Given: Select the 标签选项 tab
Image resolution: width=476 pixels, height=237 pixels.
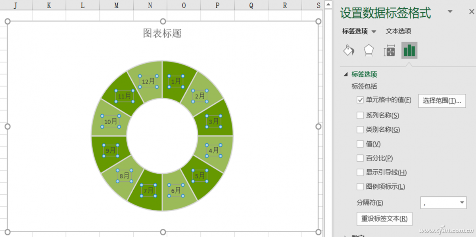Looking at the screenshot, I should (355, 31).
